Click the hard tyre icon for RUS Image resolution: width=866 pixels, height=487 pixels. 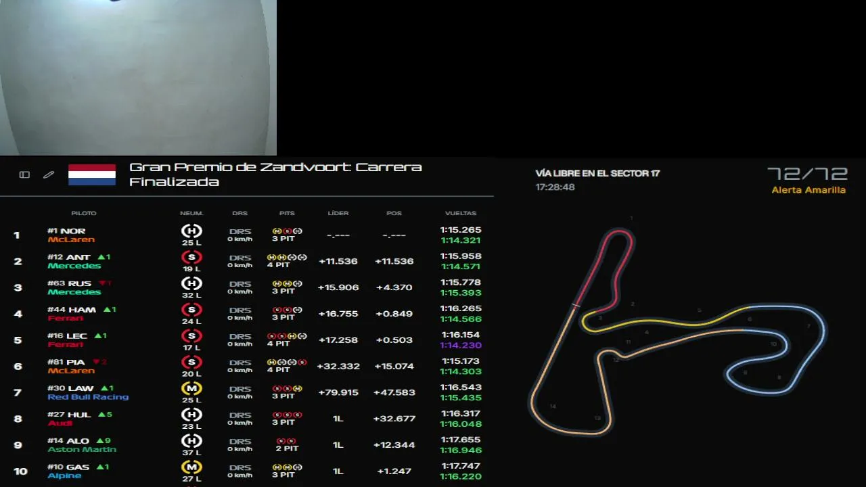point(191,283)
